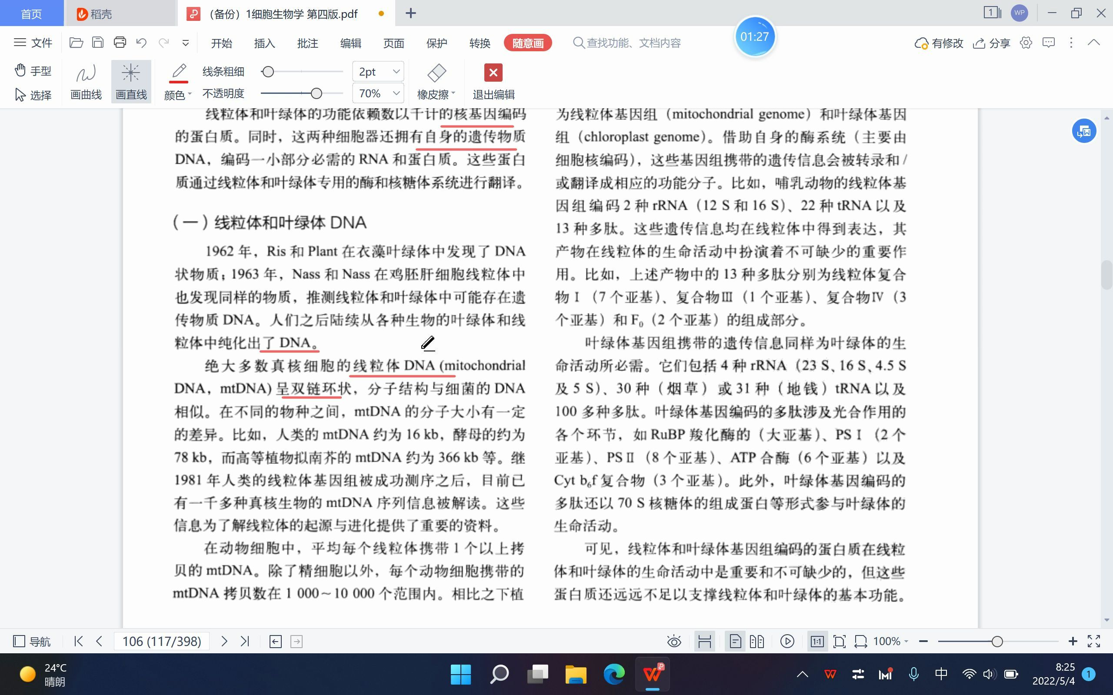Viewport: 1113px width, 695px height.
Task: Go to previous page arrow
Action: tap(99, 641)
